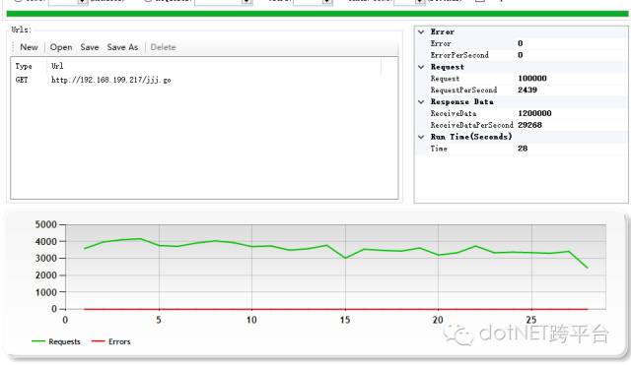This screenshot has height=365, width=631.
Task: Click the Requests legend entry
Action: point(56,341)
